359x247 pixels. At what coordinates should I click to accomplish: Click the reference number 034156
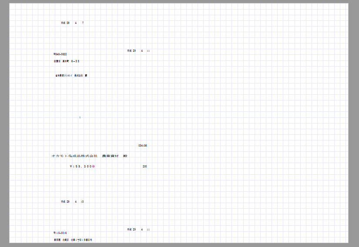pos(142,146)
